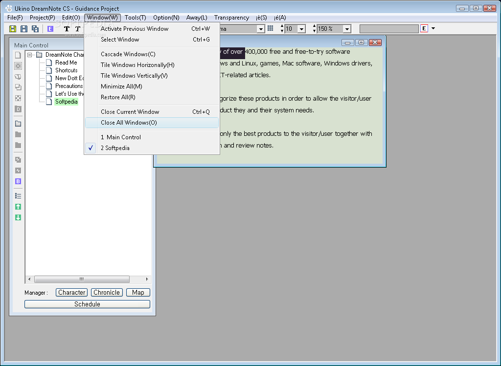
Task: Open the Away(L) menu
Action: [197, 18]
